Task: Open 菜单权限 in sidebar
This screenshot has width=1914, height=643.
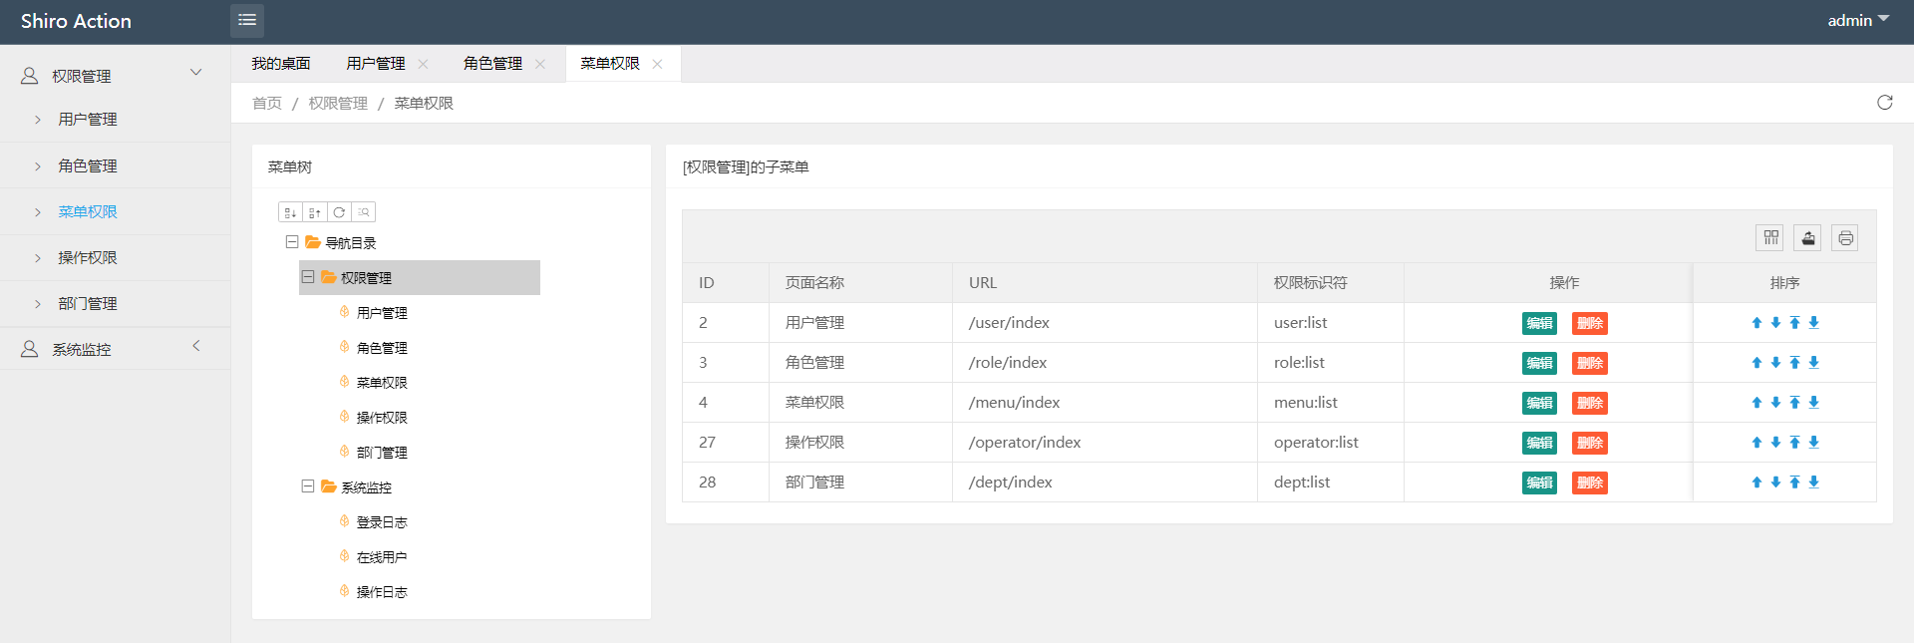Action: [x=88, y=211]
